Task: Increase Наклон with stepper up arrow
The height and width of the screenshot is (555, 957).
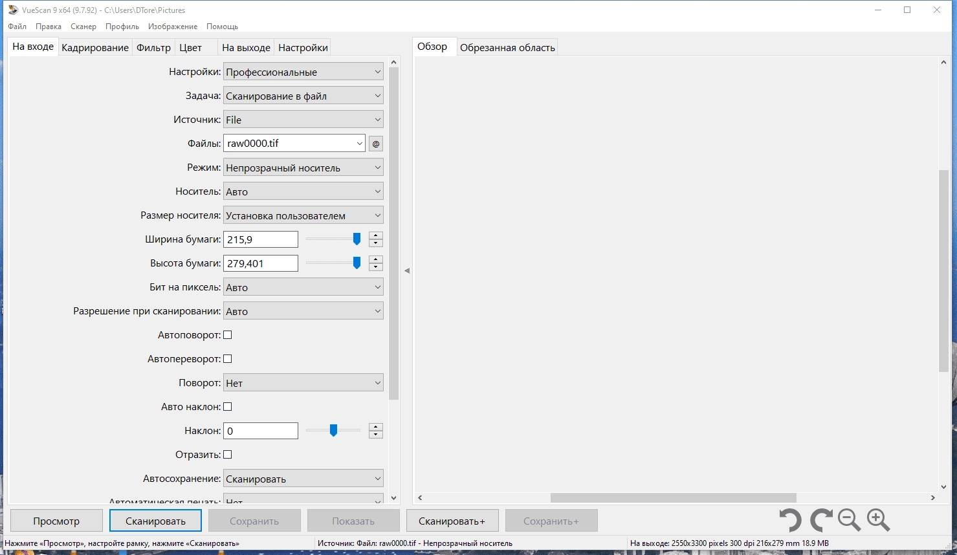Action: pyautogui.click(x=376, y=427)
